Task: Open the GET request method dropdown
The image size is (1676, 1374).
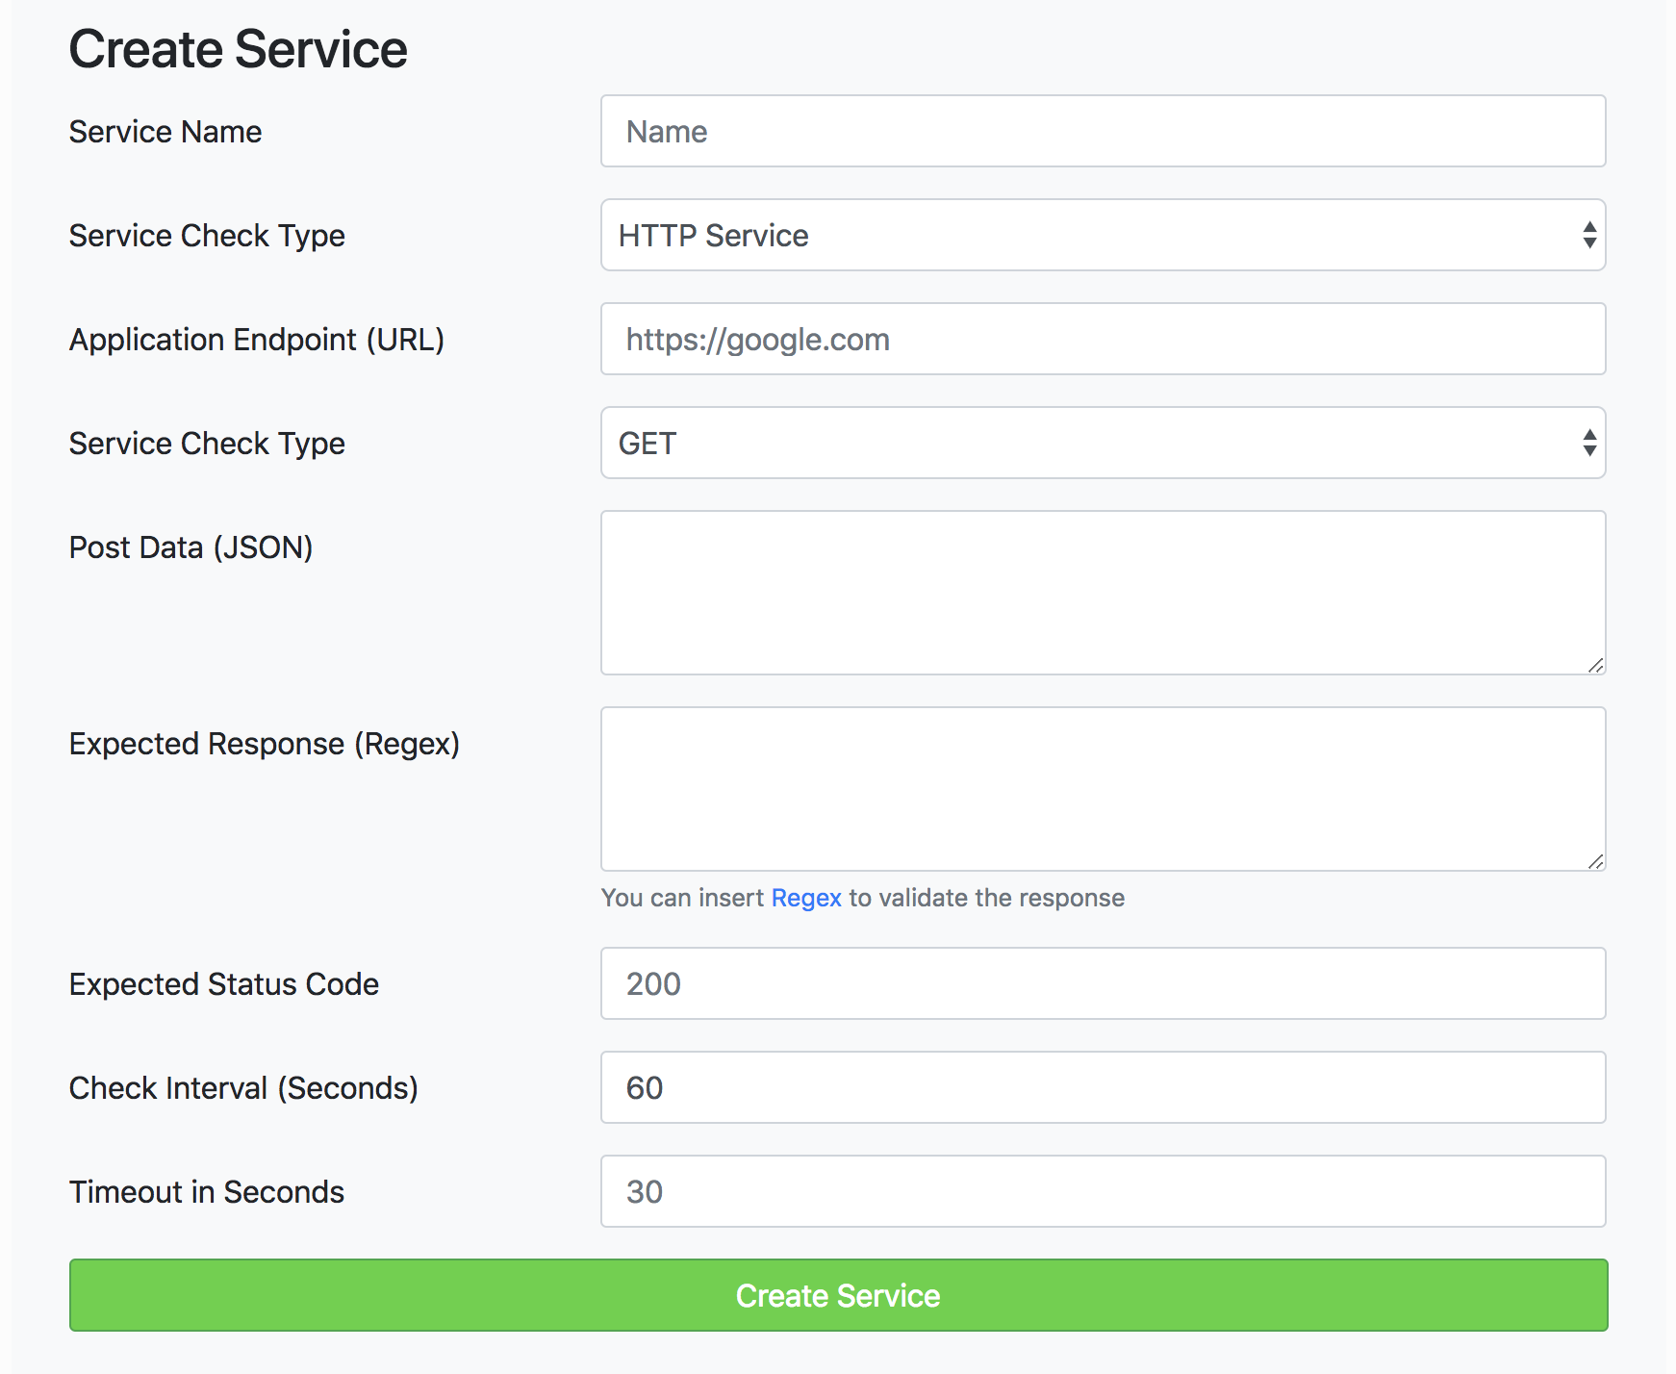Action: [x=1103, y=444]
